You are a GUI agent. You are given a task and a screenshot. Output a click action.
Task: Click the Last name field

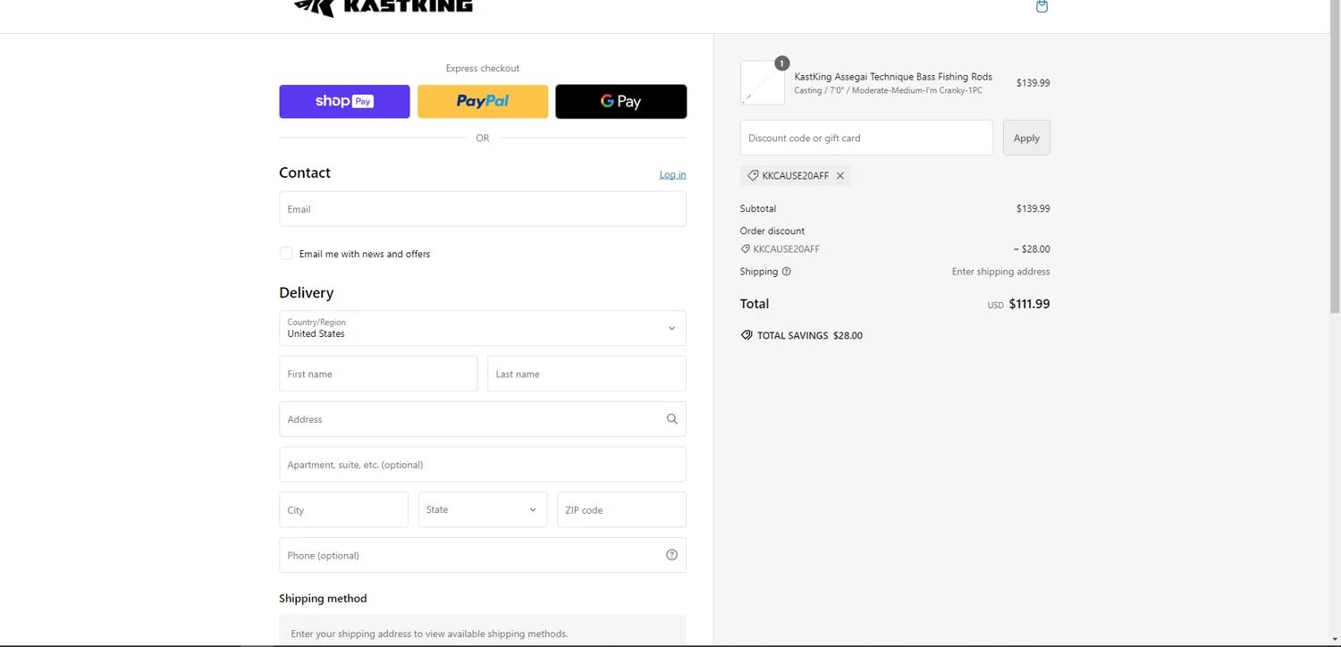(586, 374)
